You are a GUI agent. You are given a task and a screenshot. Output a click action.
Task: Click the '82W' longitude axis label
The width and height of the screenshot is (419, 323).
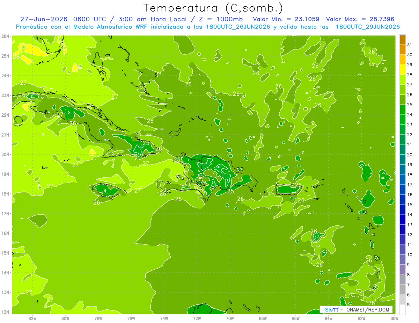(32, 318)
